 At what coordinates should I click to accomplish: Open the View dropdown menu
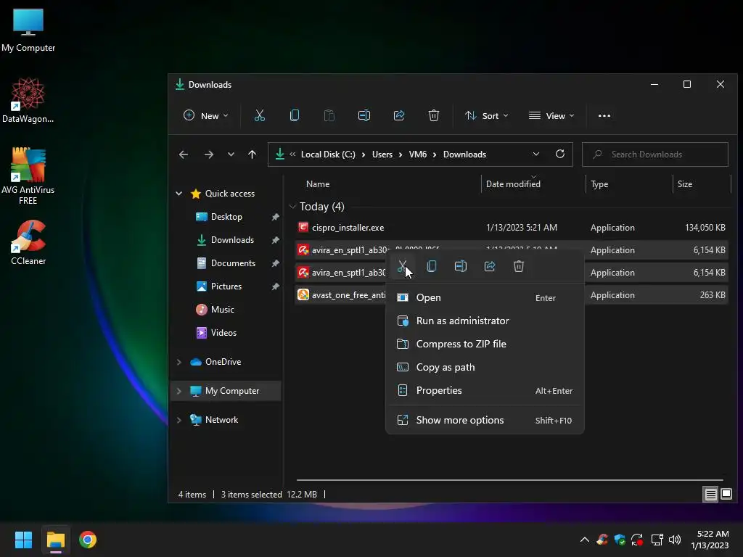(551, 115)
